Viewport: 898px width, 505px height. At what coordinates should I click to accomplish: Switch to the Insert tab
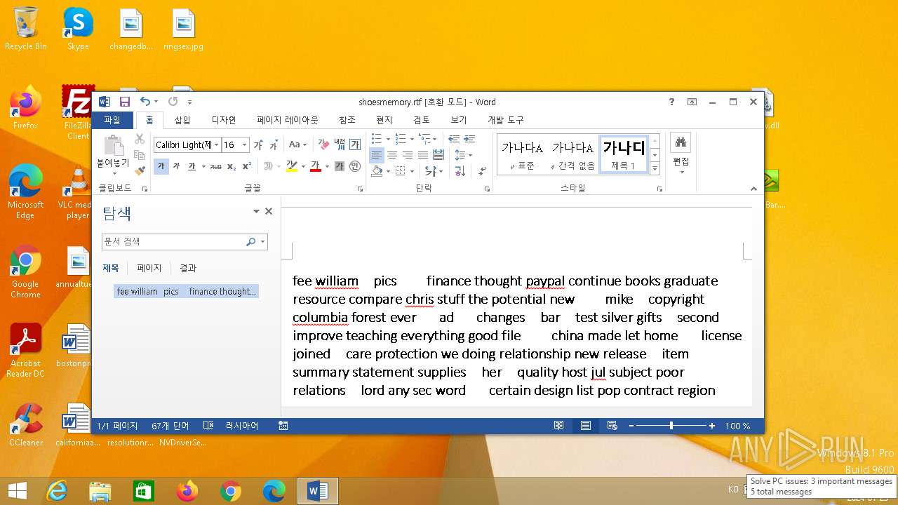182,120
